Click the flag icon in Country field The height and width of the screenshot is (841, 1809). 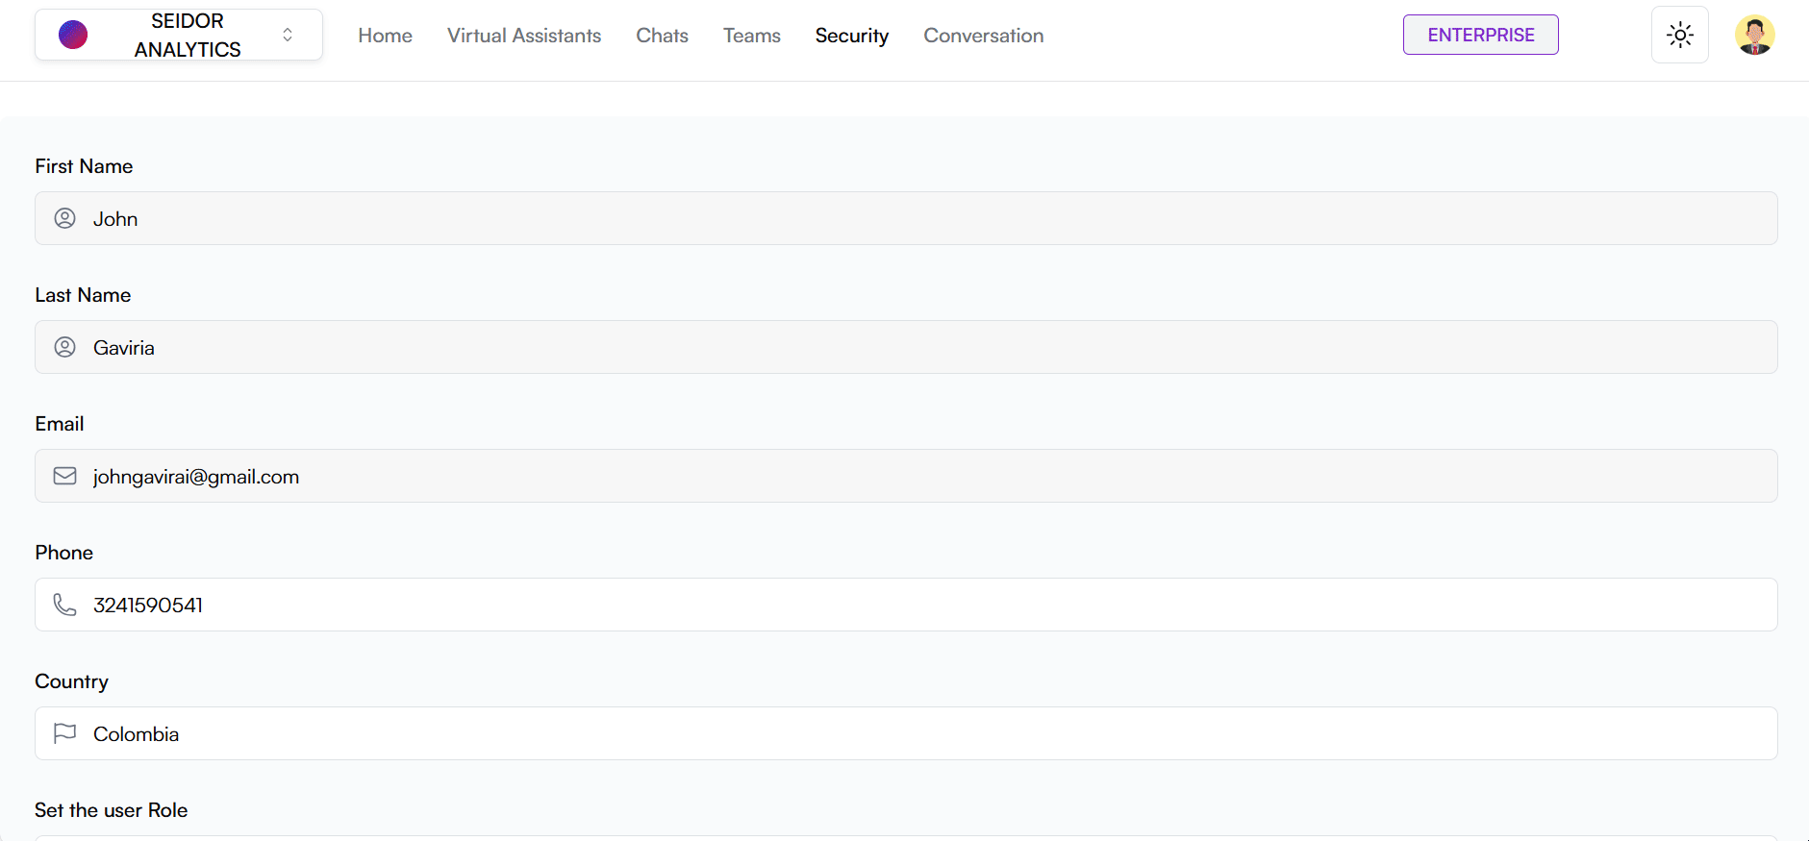(64, 734)
